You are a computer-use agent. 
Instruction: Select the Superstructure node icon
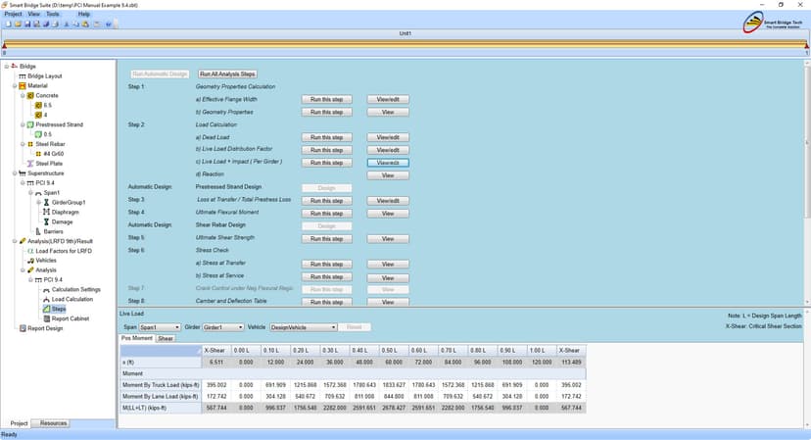(x=23, y=173)
